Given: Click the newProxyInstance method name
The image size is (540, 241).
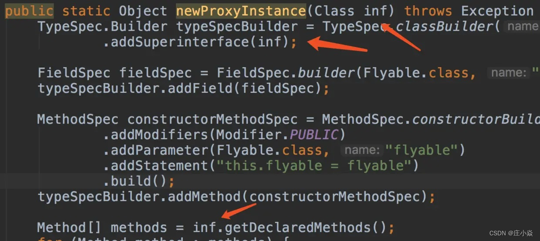Looking at the screenshot, I should point(241,11).
